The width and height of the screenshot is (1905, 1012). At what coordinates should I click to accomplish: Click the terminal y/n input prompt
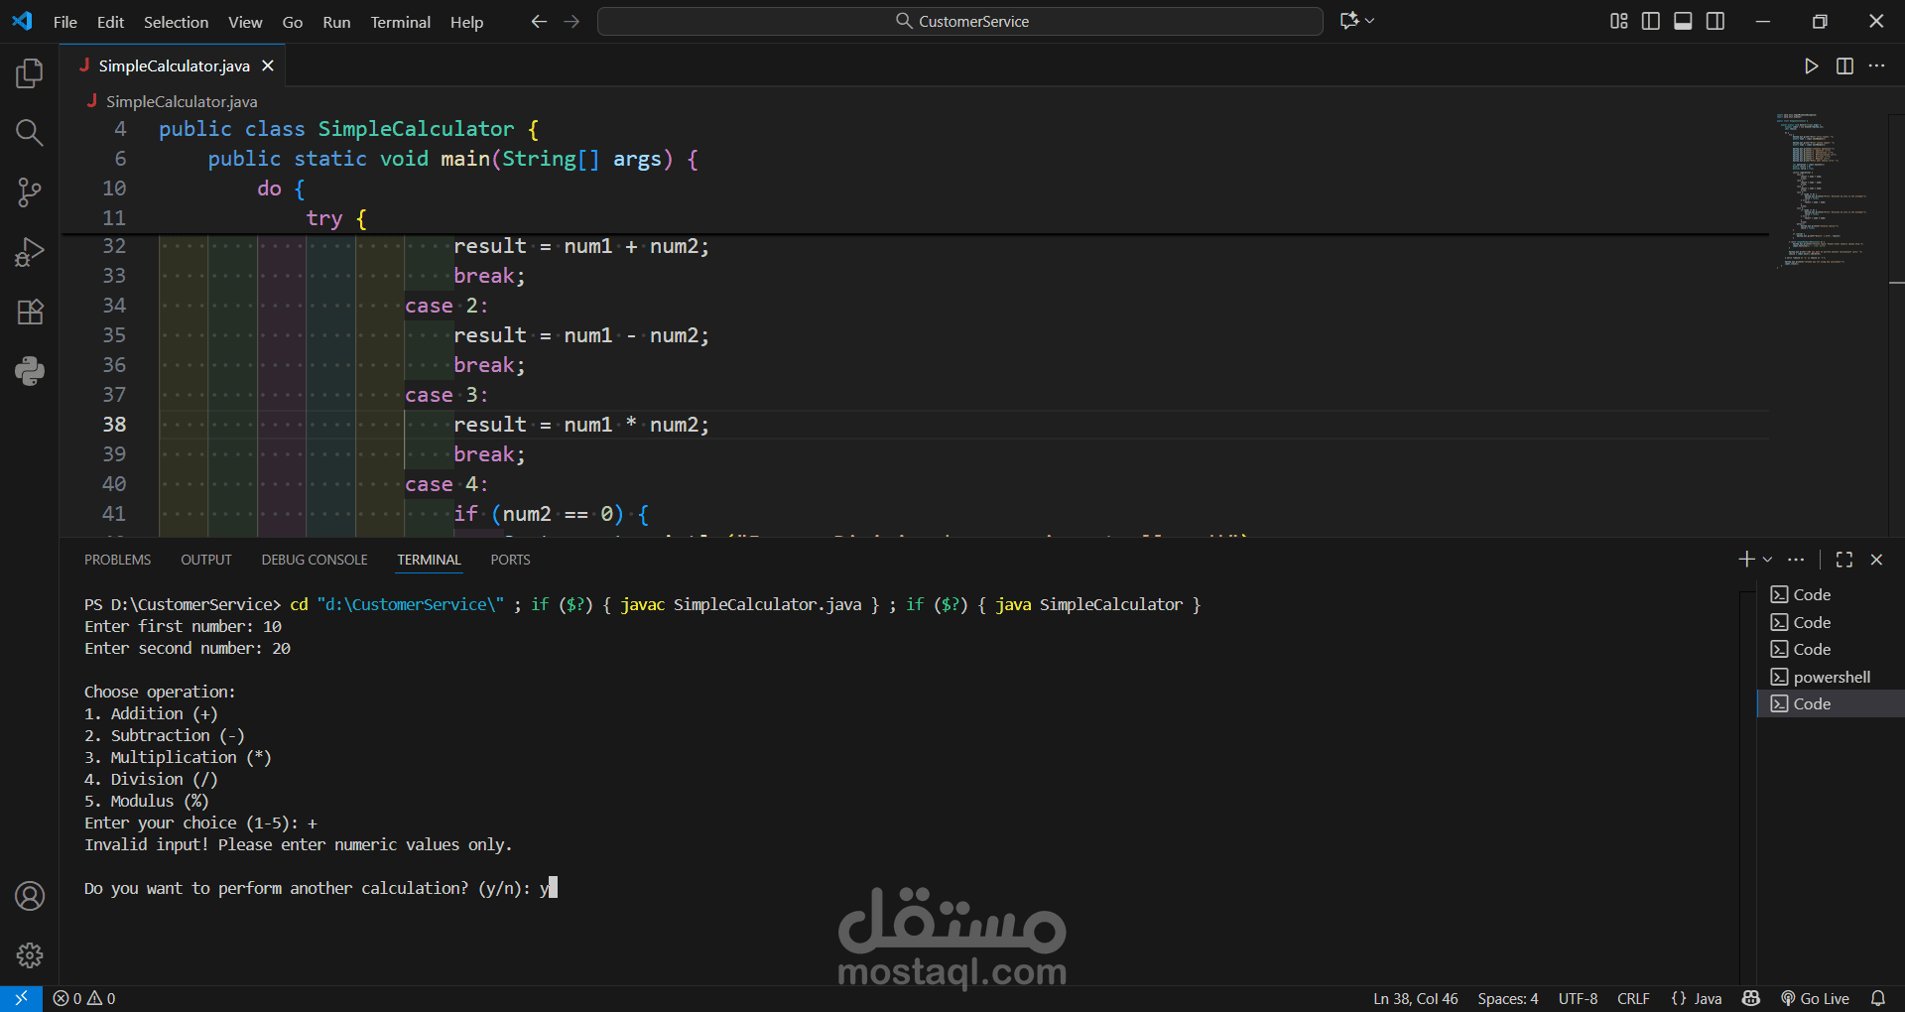319,888
